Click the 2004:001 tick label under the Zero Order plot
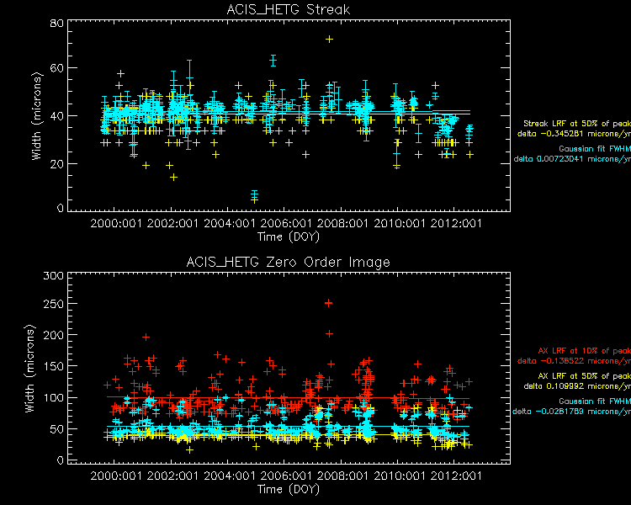 [x=230, y=476]
